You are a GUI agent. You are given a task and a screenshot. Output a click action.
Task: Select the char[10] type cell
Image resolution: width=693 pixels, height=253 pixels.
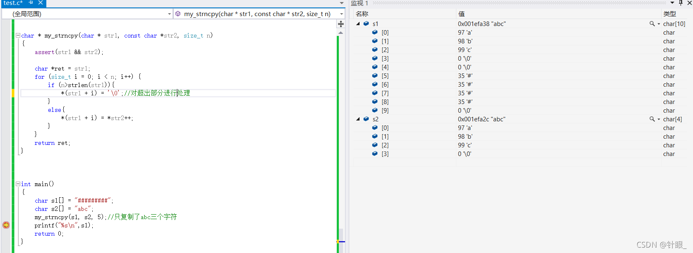coord(674,24)
